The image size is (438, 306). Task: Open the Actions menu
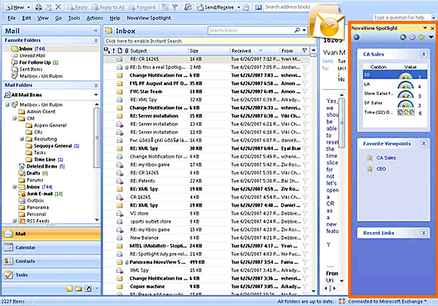[95, 18]
